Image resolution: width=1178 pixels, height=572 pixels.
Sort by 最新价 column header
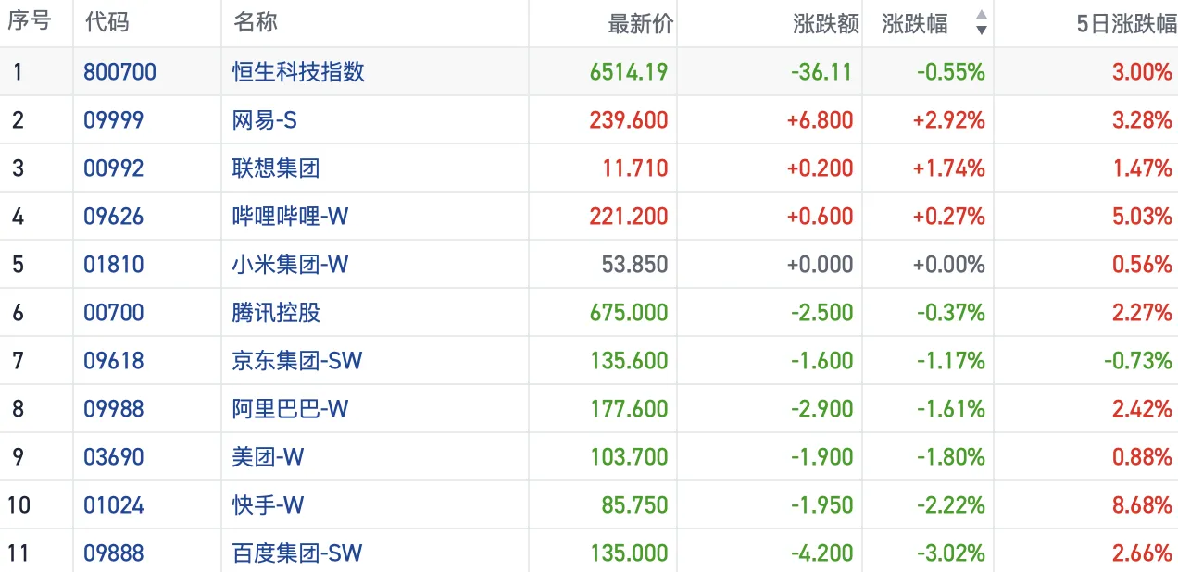tap(641, 24)
